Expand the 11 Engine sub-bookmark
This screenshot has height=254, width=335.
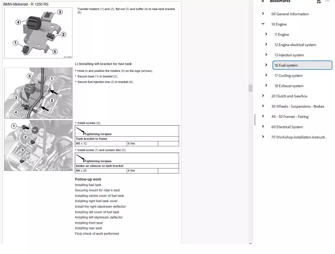pos(266,34)
